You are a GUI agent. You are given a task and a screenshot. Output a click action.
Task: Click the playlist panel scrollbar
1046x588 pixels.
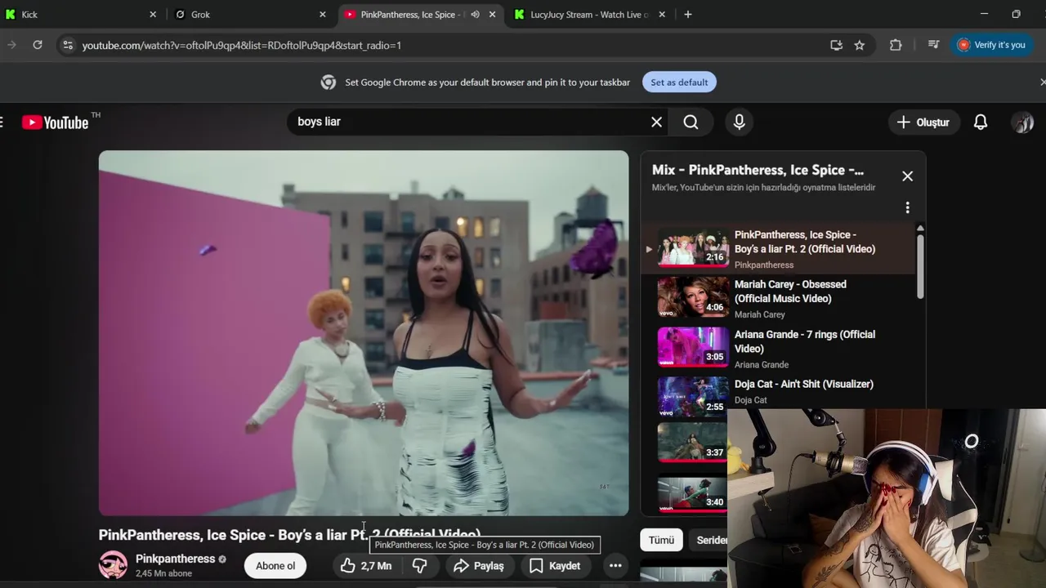pos(920,265)
